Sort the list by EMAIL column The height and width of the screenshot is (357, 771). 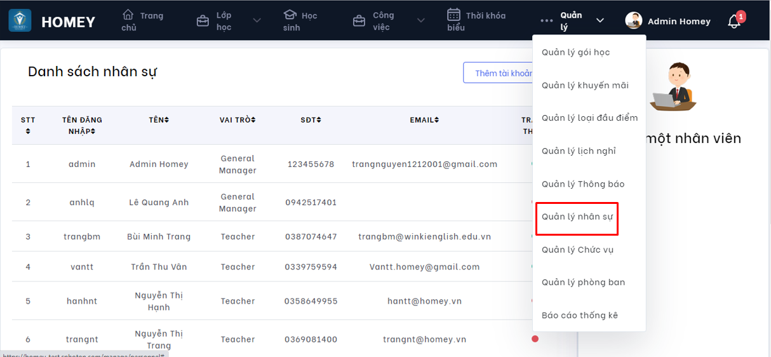[424, 120]
